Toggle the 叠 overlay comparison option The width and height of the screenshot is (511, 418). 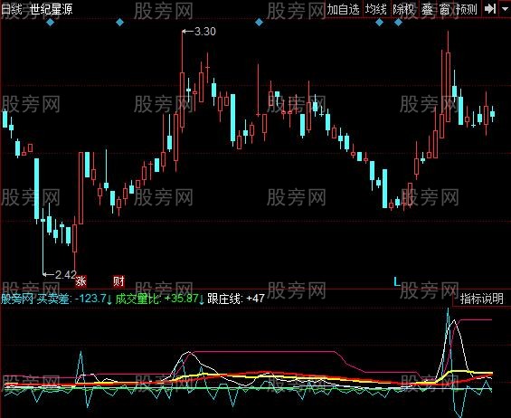coord(428,9)
